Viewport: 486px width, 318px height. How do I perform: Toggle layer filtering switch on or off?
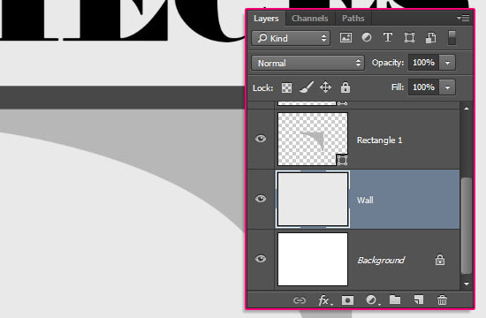point(452,38)
